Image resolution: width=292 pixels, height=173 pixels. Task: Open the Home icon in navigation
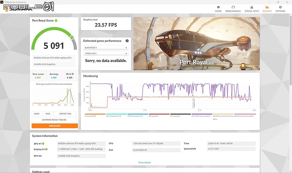pyautogui.click(x=218, y=7)
